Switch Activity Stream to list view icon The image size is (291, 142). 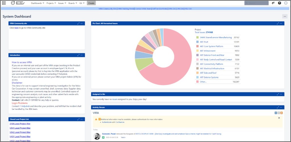[278, 113]
